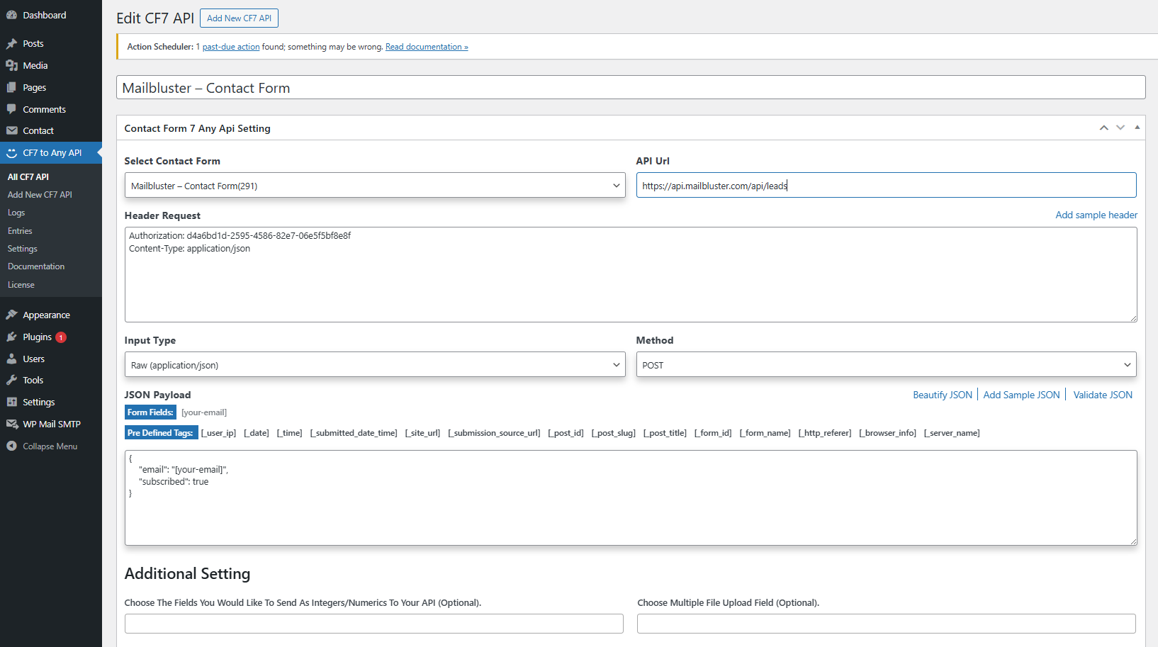1158x647 pixels.
Task: Click the Posts pin icon
Action: [x=11, y=44]
